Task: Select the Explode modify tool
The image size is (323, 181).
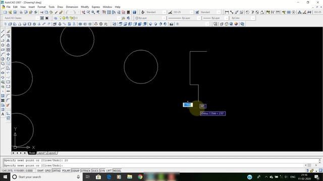Action: 8,105
